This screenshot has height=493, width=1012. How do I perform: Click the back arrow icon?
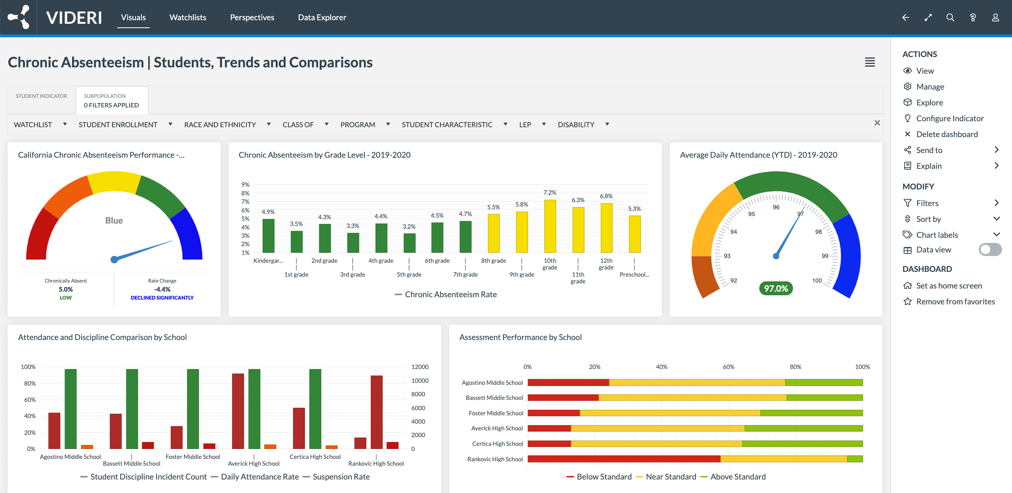[x=905, y=17]
